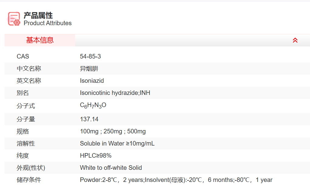310x188 pixels.
Task: Click the specification 100mg ; 250mg ; 500mg
Action: (x=113, y=131)
